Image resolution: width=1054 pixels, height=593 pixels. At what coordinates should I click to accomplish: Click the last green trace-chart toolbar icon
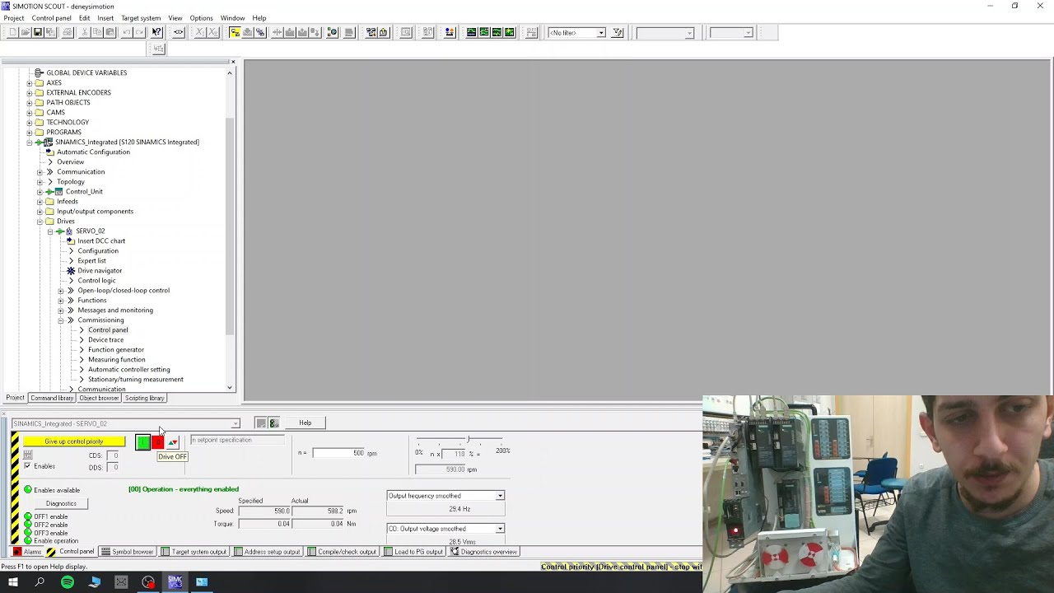[x=510, y=32]
